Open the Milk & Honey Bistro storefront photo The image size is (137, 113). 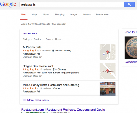(x=107, y=89)
